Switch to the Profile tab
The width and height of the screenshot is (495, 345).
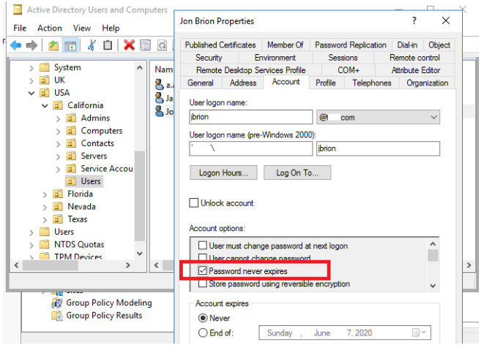(326, 83)
